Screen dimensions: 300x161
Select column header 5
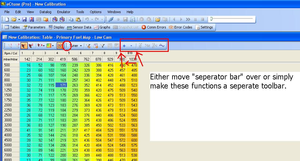[x=73, y=53]
